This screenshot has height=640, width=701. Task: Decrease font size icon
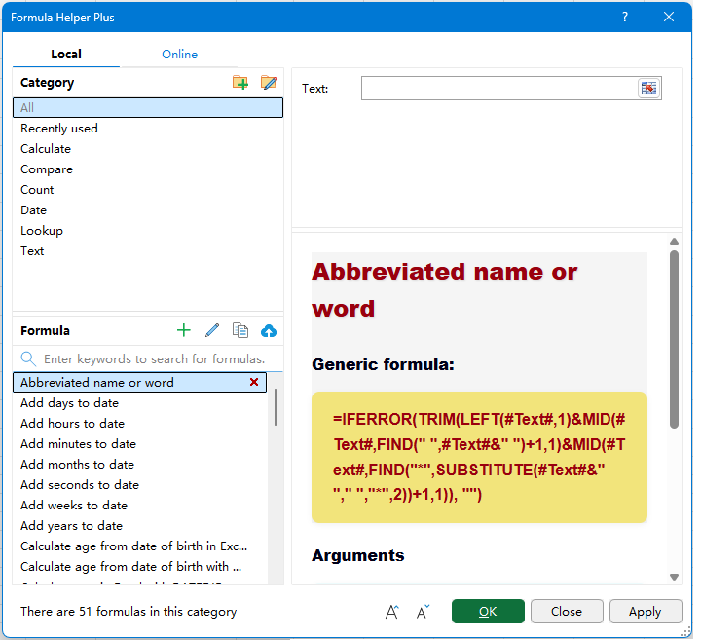[423, 612]
